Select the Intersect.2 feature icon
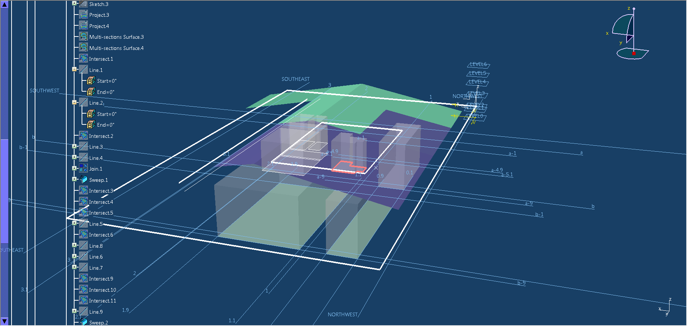687x326 pixels. point(83,136)
